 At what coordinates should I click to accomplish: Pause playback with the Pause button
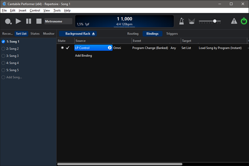point(29,21)
